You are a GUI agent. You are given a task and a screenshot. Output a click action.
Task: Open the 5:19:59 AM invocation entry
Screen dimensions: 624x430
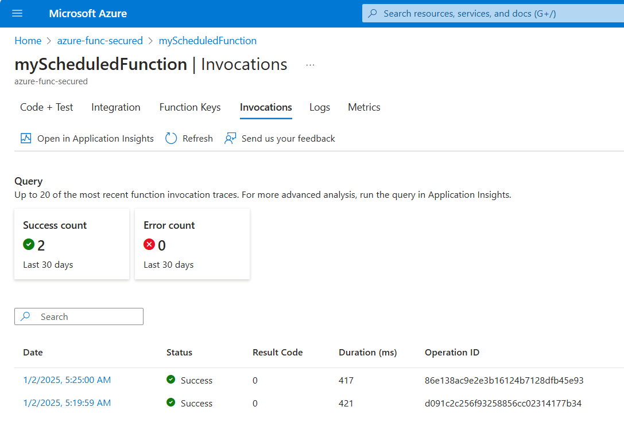tap(67, 403)
